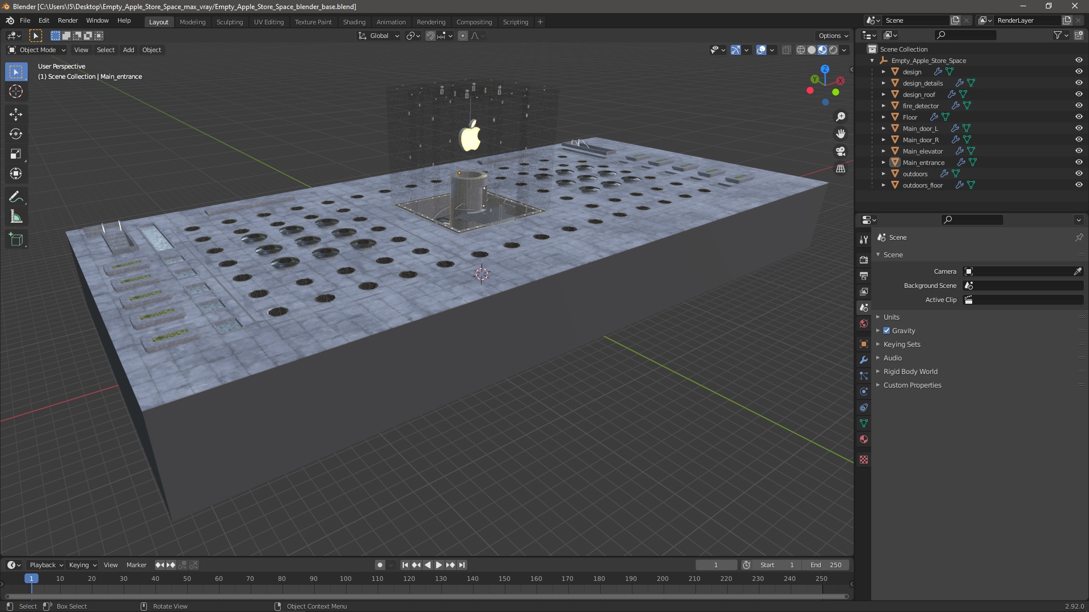Switch orthographic/perspective grid icon
This screenshot has height=612, width=1089.
[841, 169]
